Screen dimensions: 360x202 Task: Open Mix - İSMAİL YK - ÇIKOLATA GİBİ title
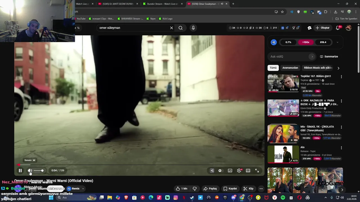click(x=317, y=128)
